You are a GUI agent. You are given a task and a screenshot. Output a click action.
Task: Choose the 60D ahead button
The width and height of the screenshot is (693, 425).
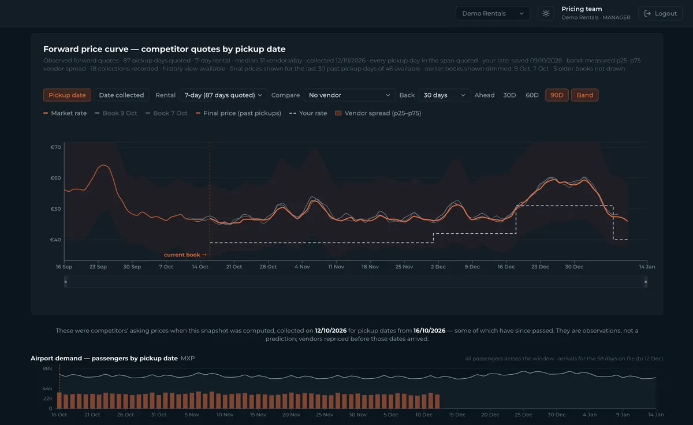[x=532, y=95]
